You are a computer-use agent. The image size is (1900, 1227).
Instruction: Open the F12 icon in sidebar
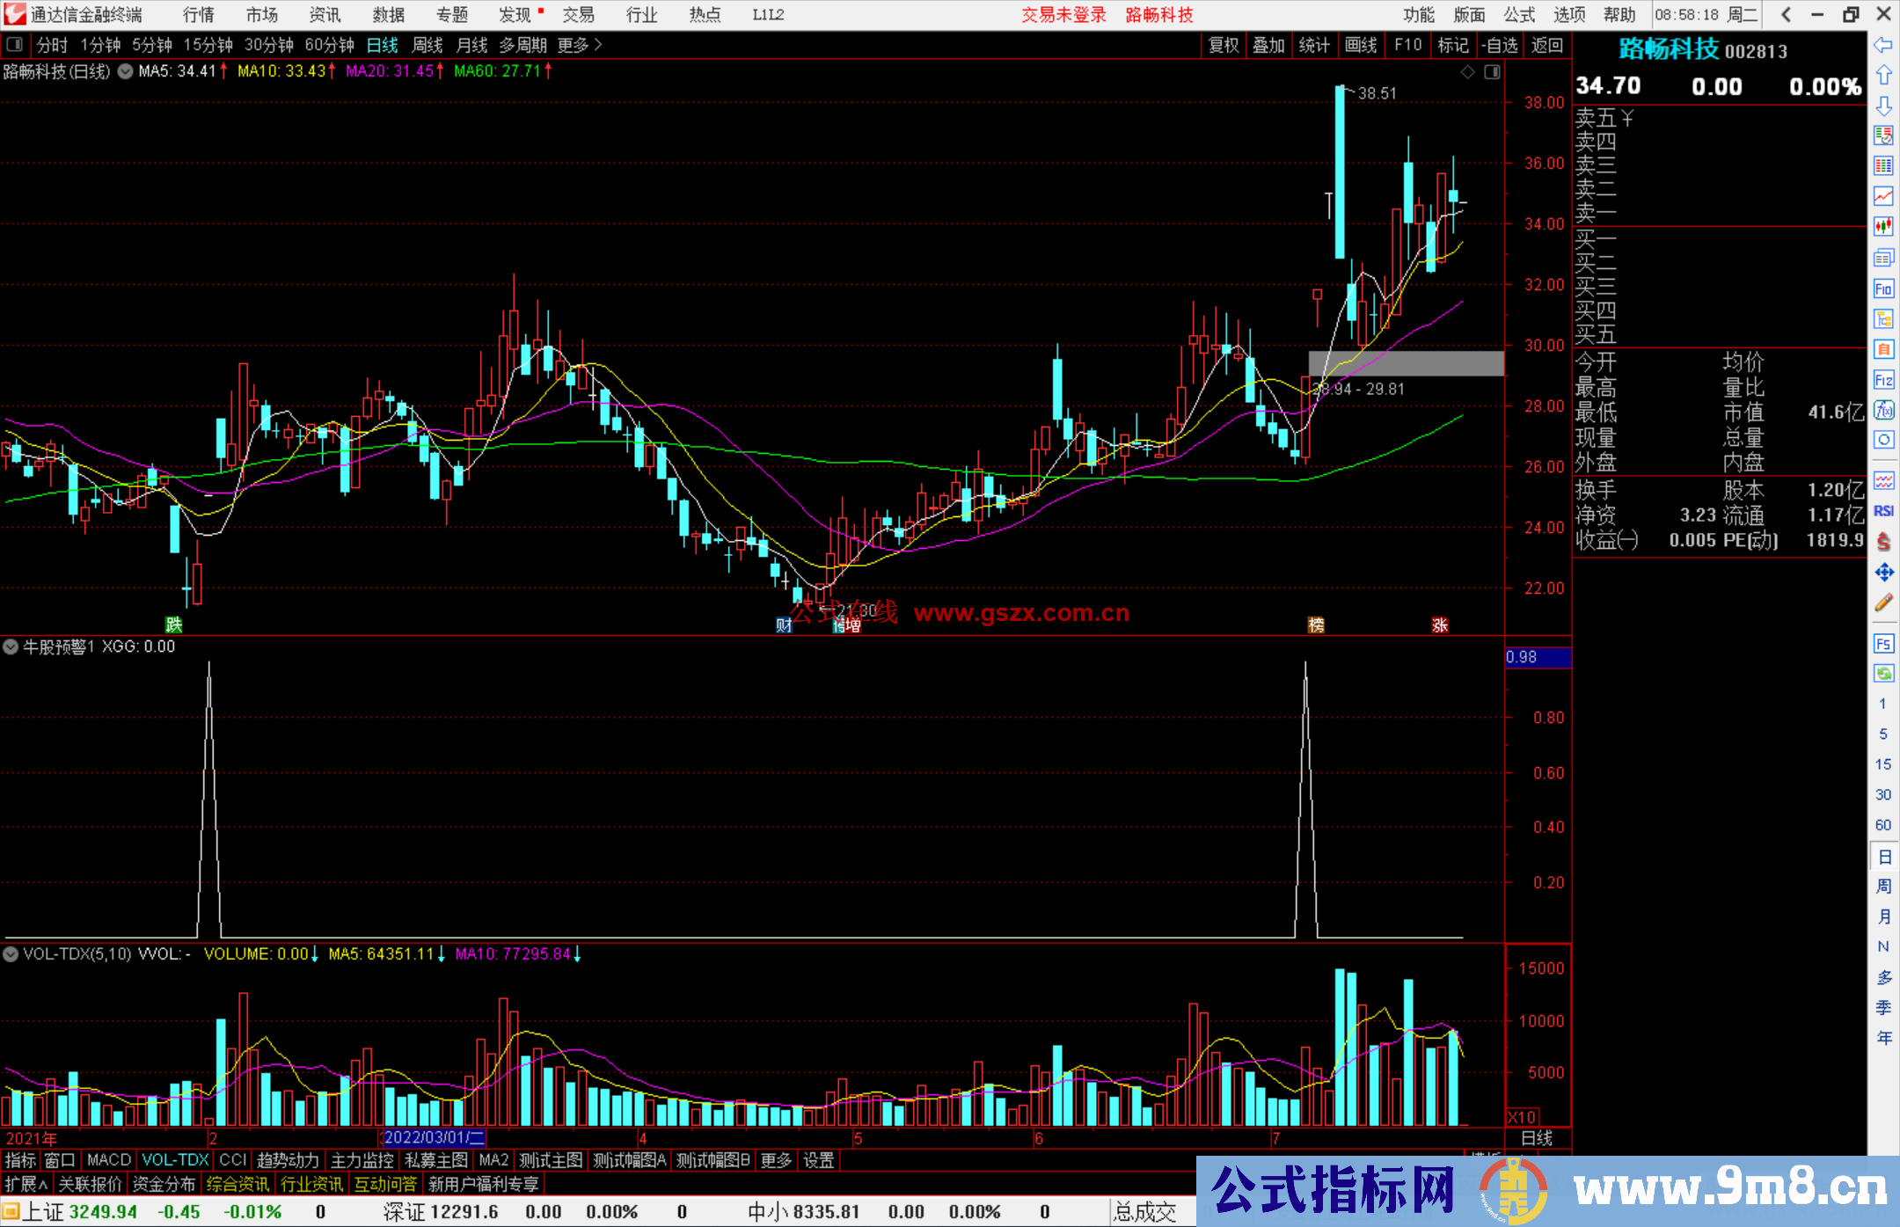pyautogui.click(x=1883, y=380)
